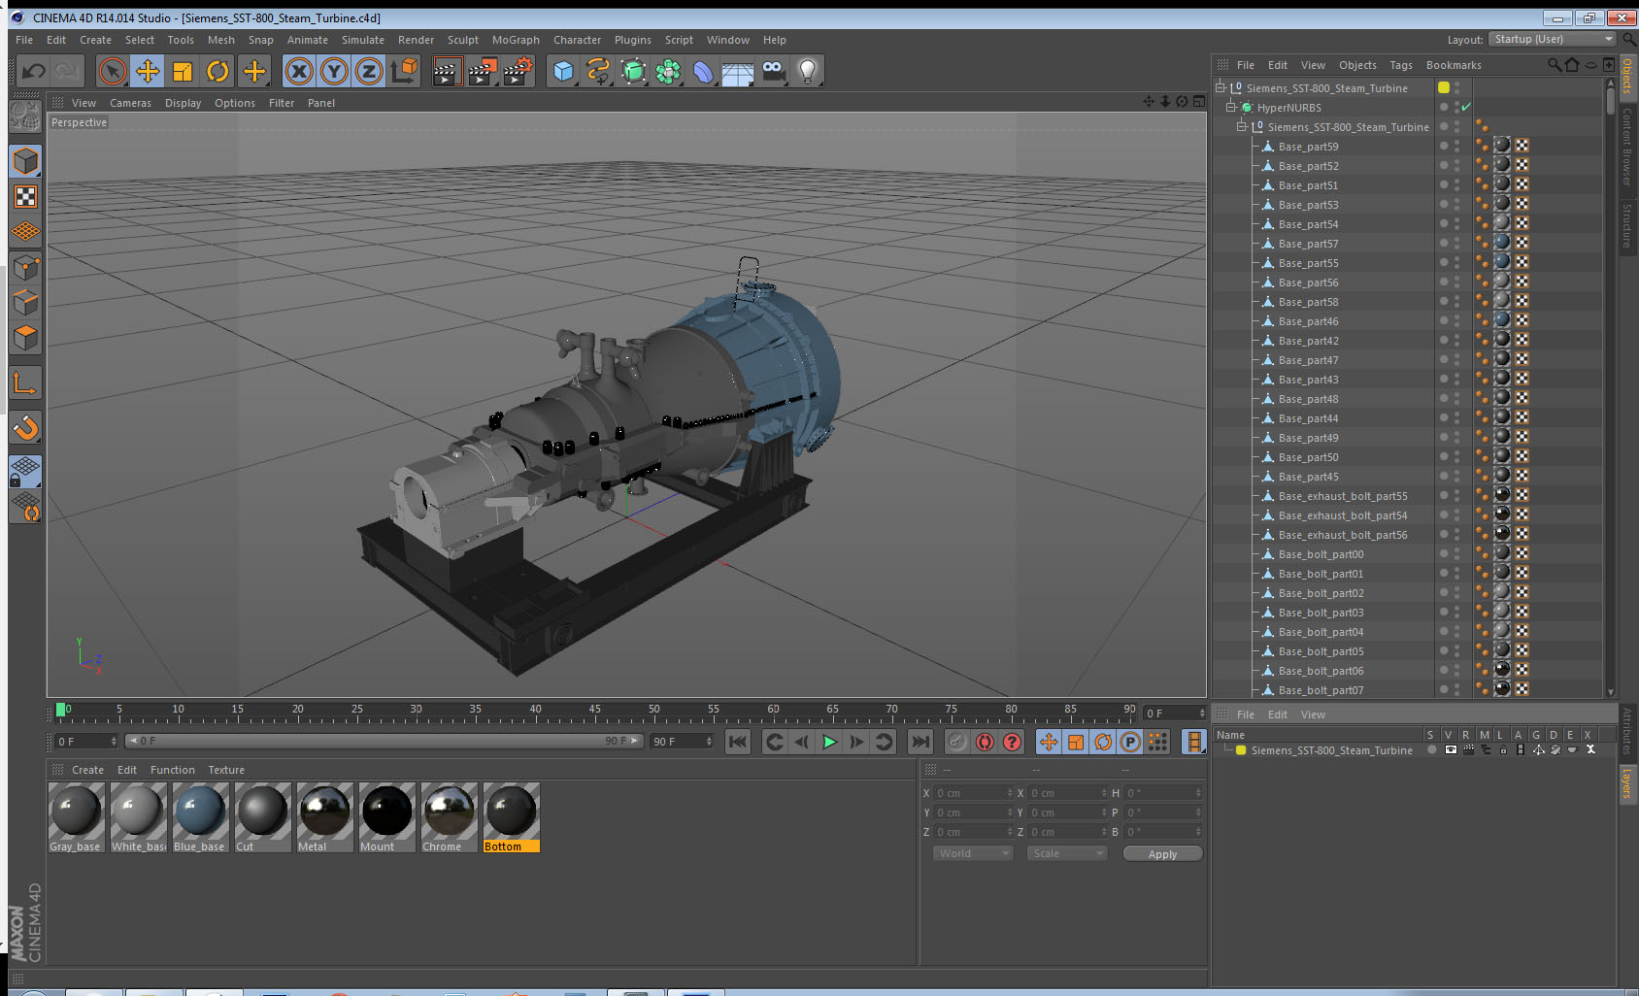Toggle visibility dot of Base_bolt_part00
Viewport: 1639px width, 996px height.
1444,553
